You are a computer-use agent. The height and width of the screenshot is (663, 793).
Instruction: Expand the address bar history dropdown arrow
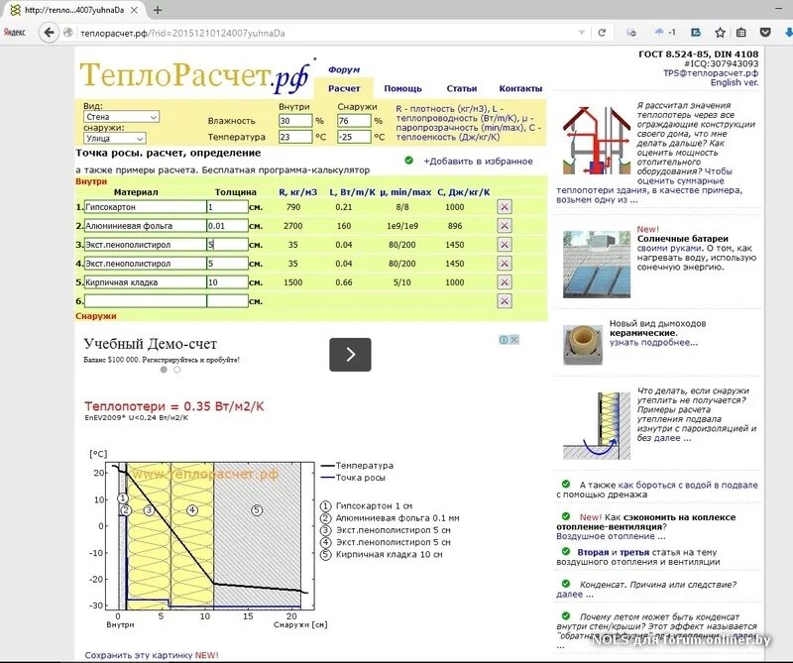click(x=582, y=33)
